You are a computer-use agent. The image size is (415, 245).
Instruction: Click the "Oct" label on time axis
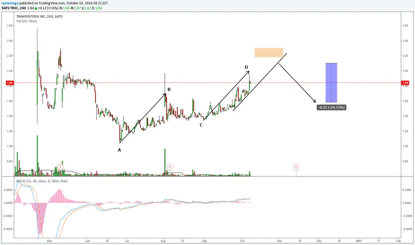[x=242, y=241]
